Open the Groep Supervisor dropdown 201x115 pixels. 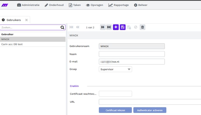pos(115,69)
